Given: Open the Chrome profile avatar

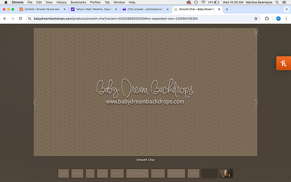Looking at the screenshot, I should [278, 19].
